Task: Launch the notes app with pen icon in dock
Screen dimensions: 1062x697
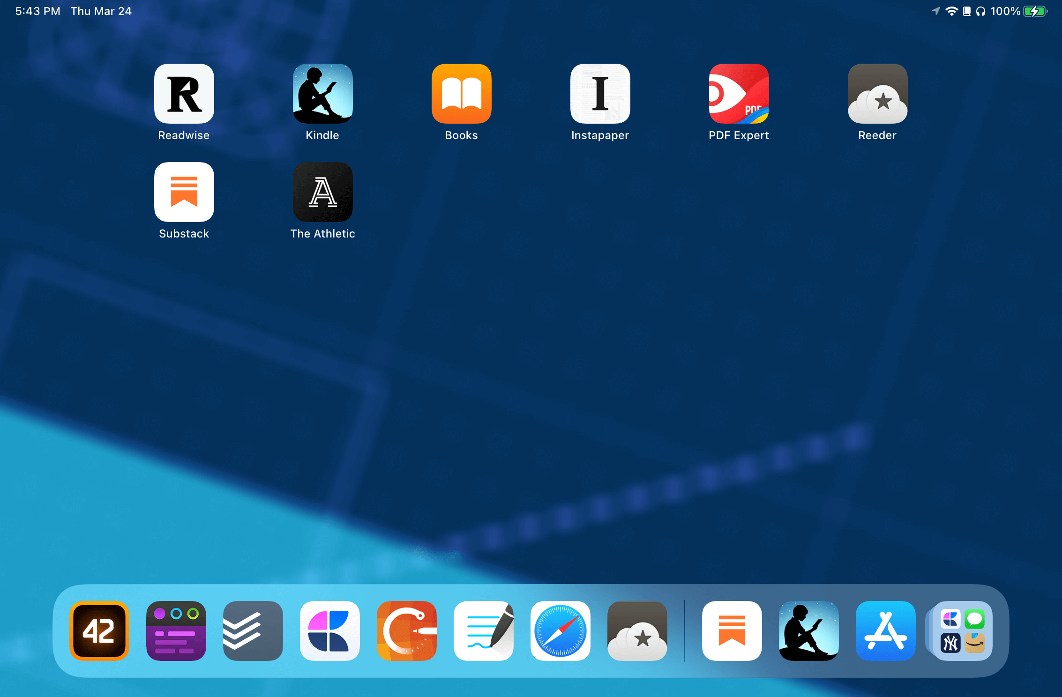Action: (484, 631)
